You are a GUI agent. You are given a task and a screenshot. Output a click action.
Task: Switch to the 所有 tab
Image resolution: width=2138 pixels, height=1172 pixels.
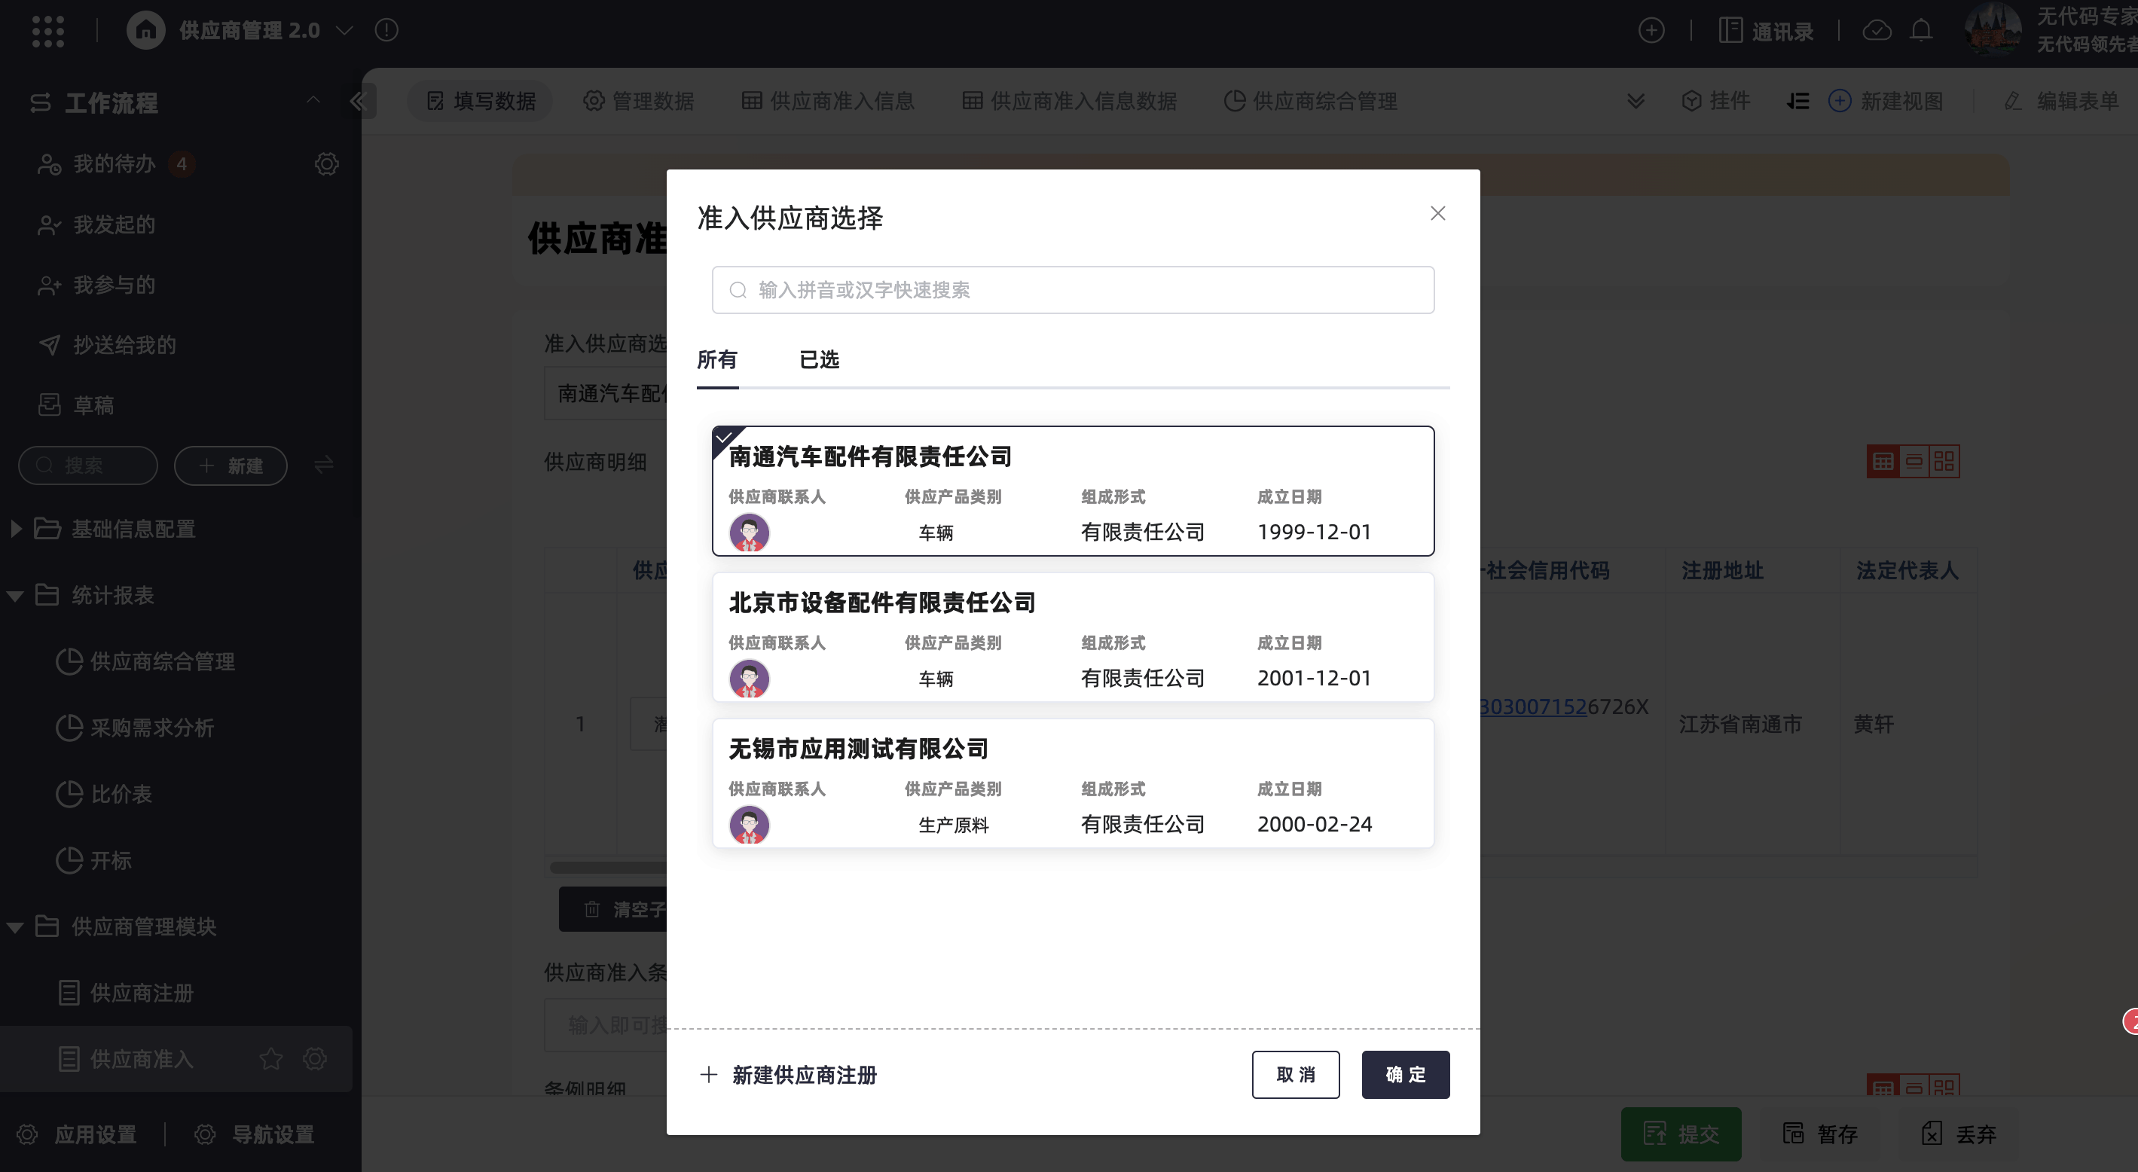[x=717, y=359]
